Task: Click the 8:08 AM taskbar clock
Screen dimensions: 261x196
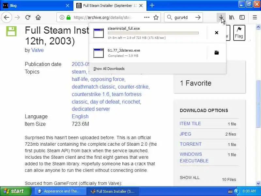Action: tap(249, 191)
